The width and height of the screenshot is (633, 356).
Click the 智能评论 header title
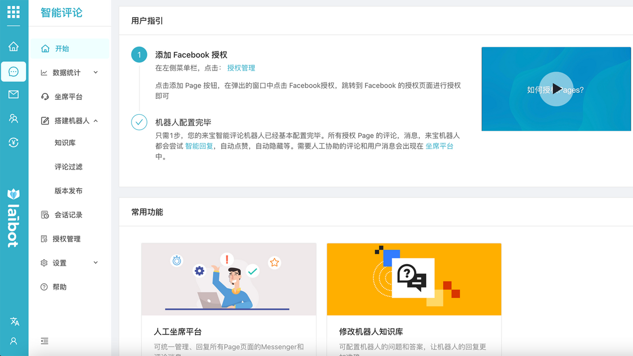61,13
